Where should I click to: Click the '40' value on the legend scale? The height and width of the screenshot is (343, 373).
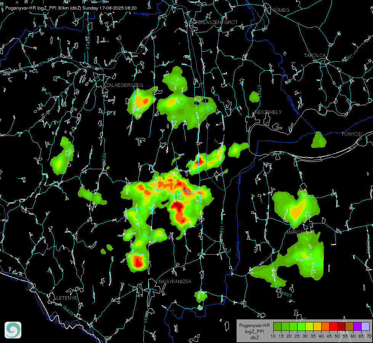pos(321,336)
